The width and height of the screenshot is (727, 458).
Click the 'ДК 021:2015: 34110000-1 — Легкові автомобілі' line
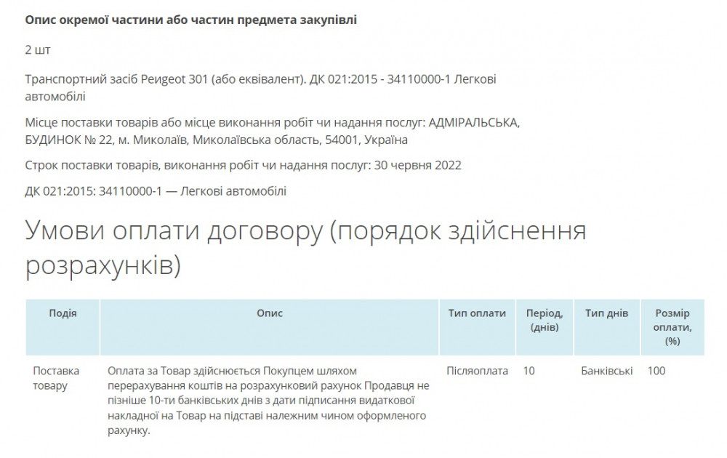point(156,191)
